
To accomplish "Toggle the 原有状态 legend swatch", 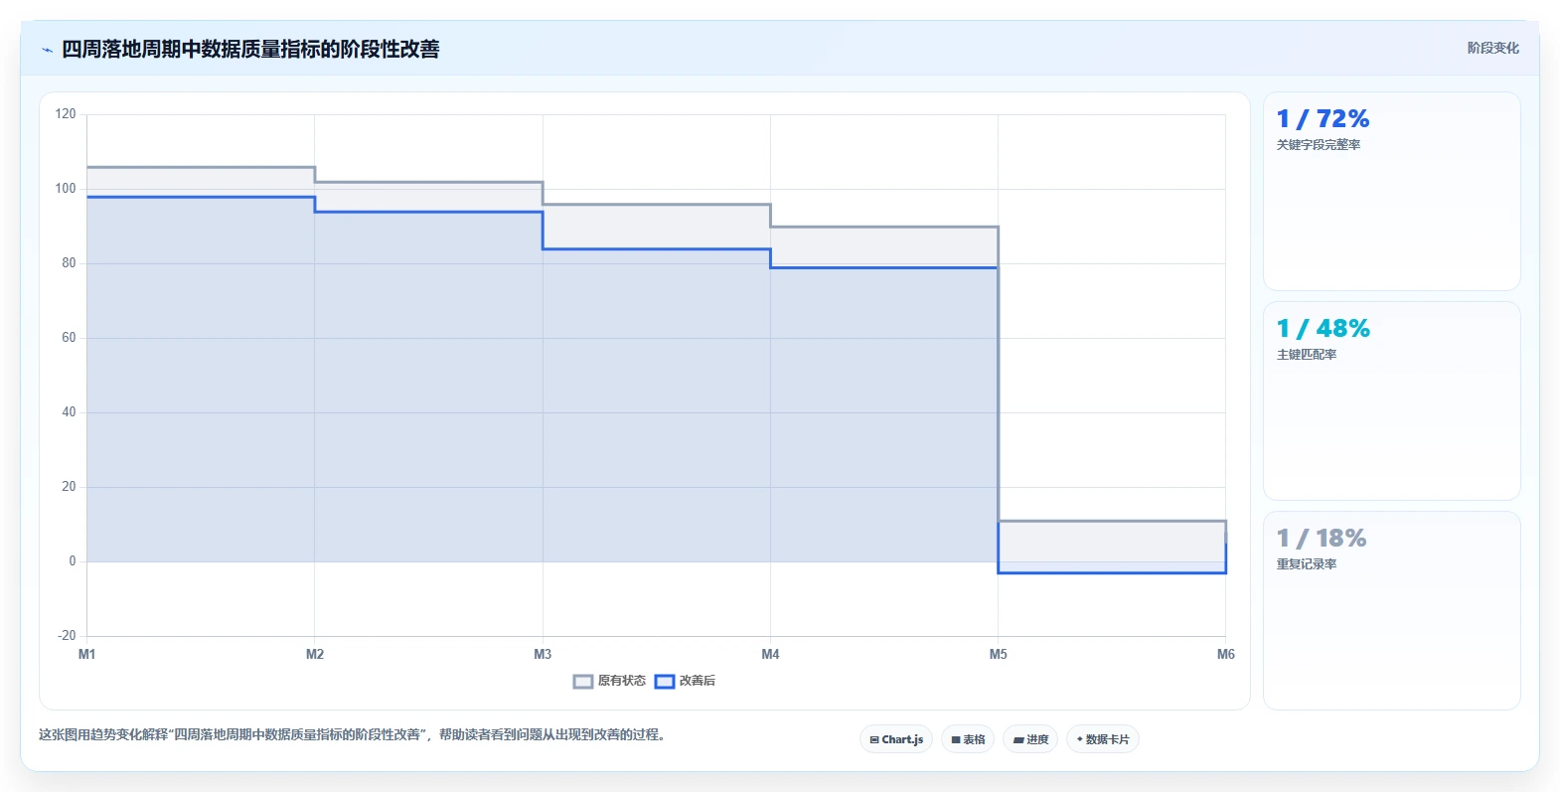I will [x=583, y=681].
